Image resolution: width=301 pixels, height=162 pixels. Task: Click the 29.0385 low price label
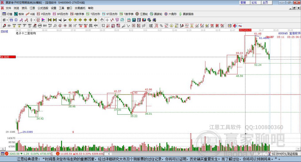coord(28,132)
